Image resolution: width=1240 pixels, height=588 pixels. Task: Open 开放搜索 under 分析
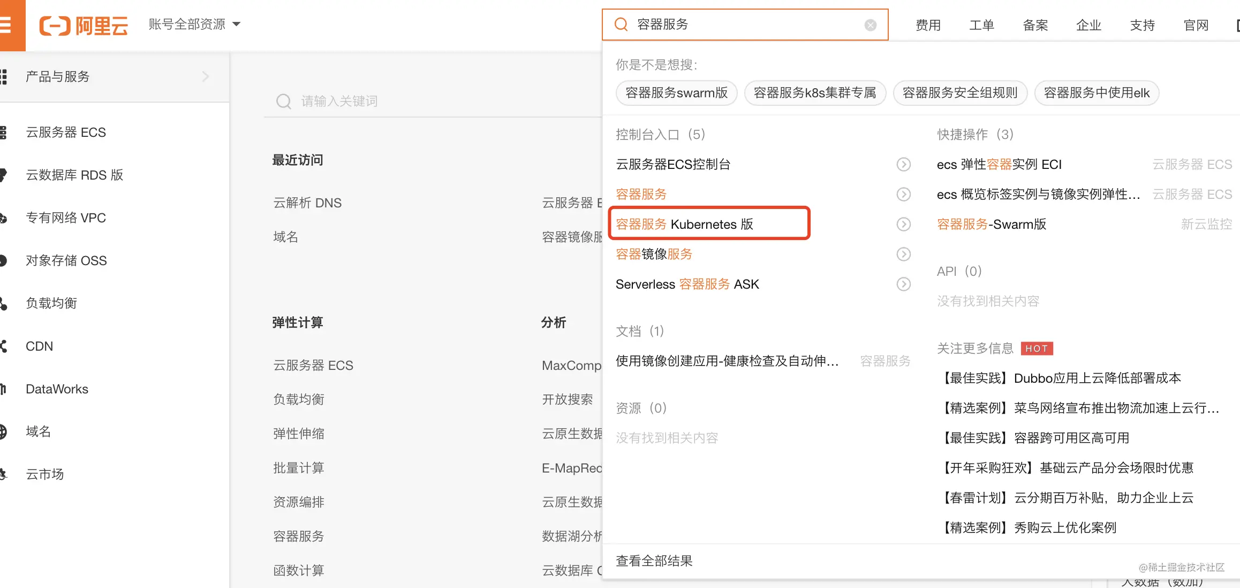click(568, 399)
